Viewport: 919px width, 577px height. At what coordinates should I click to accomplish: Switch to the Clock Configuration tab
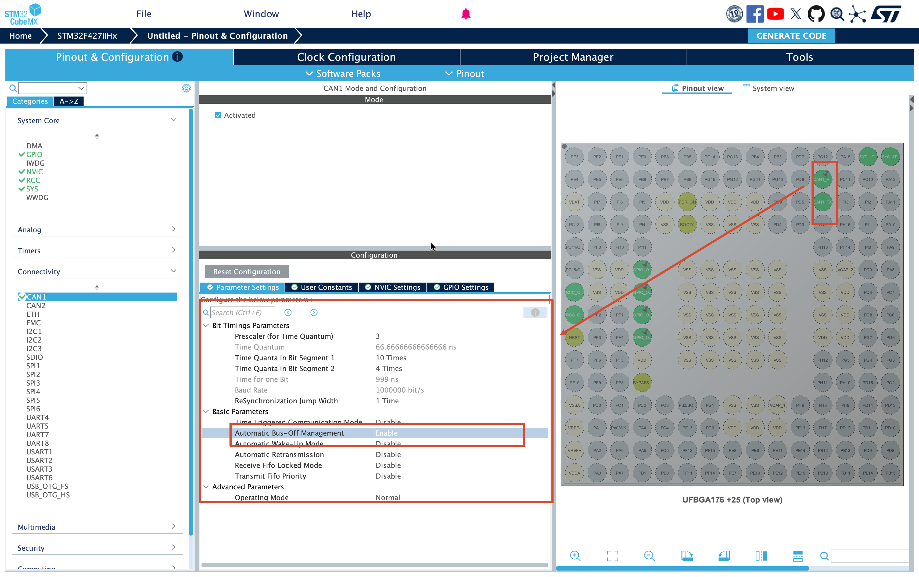tap(346, 57)
